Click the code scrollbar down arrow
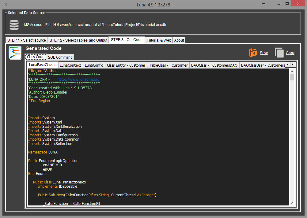The height and width of the screenshot is (218, 307). 292,203
